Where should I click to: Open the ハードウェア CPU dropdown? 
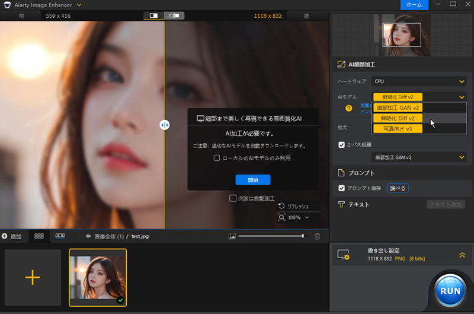(419, 81)
